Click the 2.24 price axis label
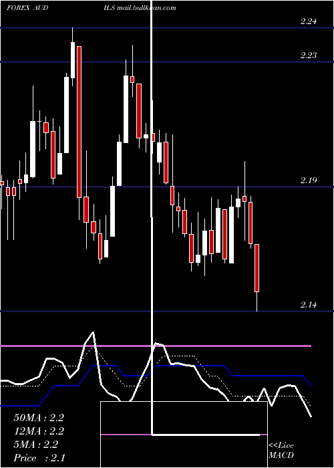 coord(308,21)
